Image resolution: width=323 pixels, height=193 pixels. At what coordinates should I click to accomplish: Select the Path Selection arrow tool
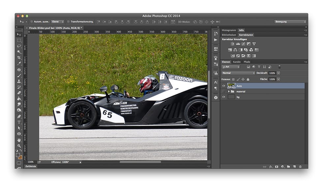click(x=19, y=128)
